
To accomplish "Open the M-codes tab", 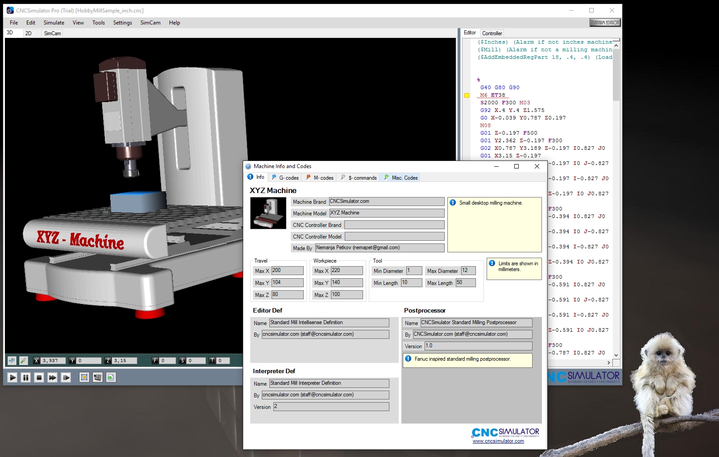I will click(x=320, y=178).
